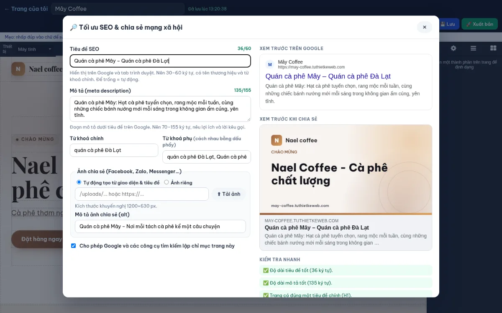Select "Tự động tạo từ giao diện & tiêu đề" option
This screenshot has height=313, width=502.
click(x=79, y=182)
